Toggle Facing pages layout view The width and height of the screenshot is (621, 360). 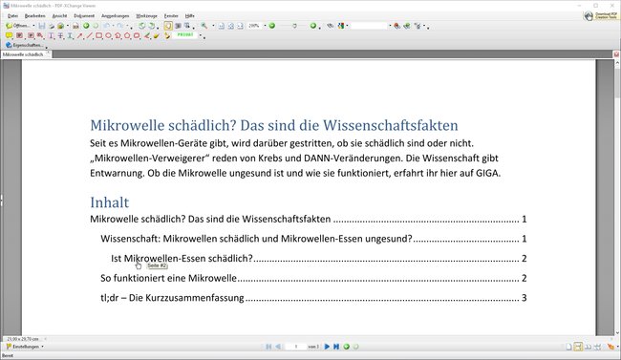click(589, 347)
